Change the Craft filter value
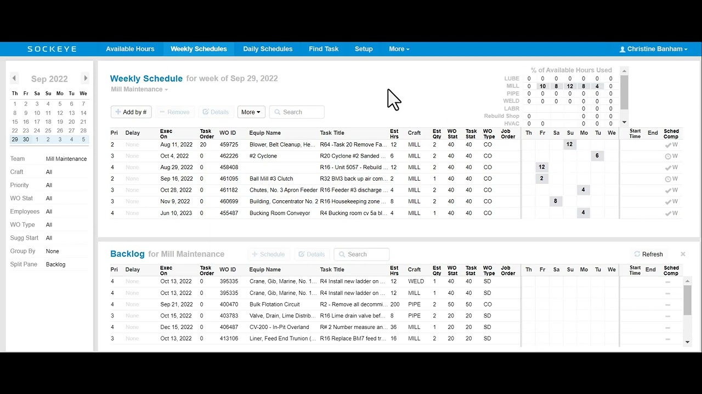The height and width of the screenshot is (394, 702). coord(49,172)
